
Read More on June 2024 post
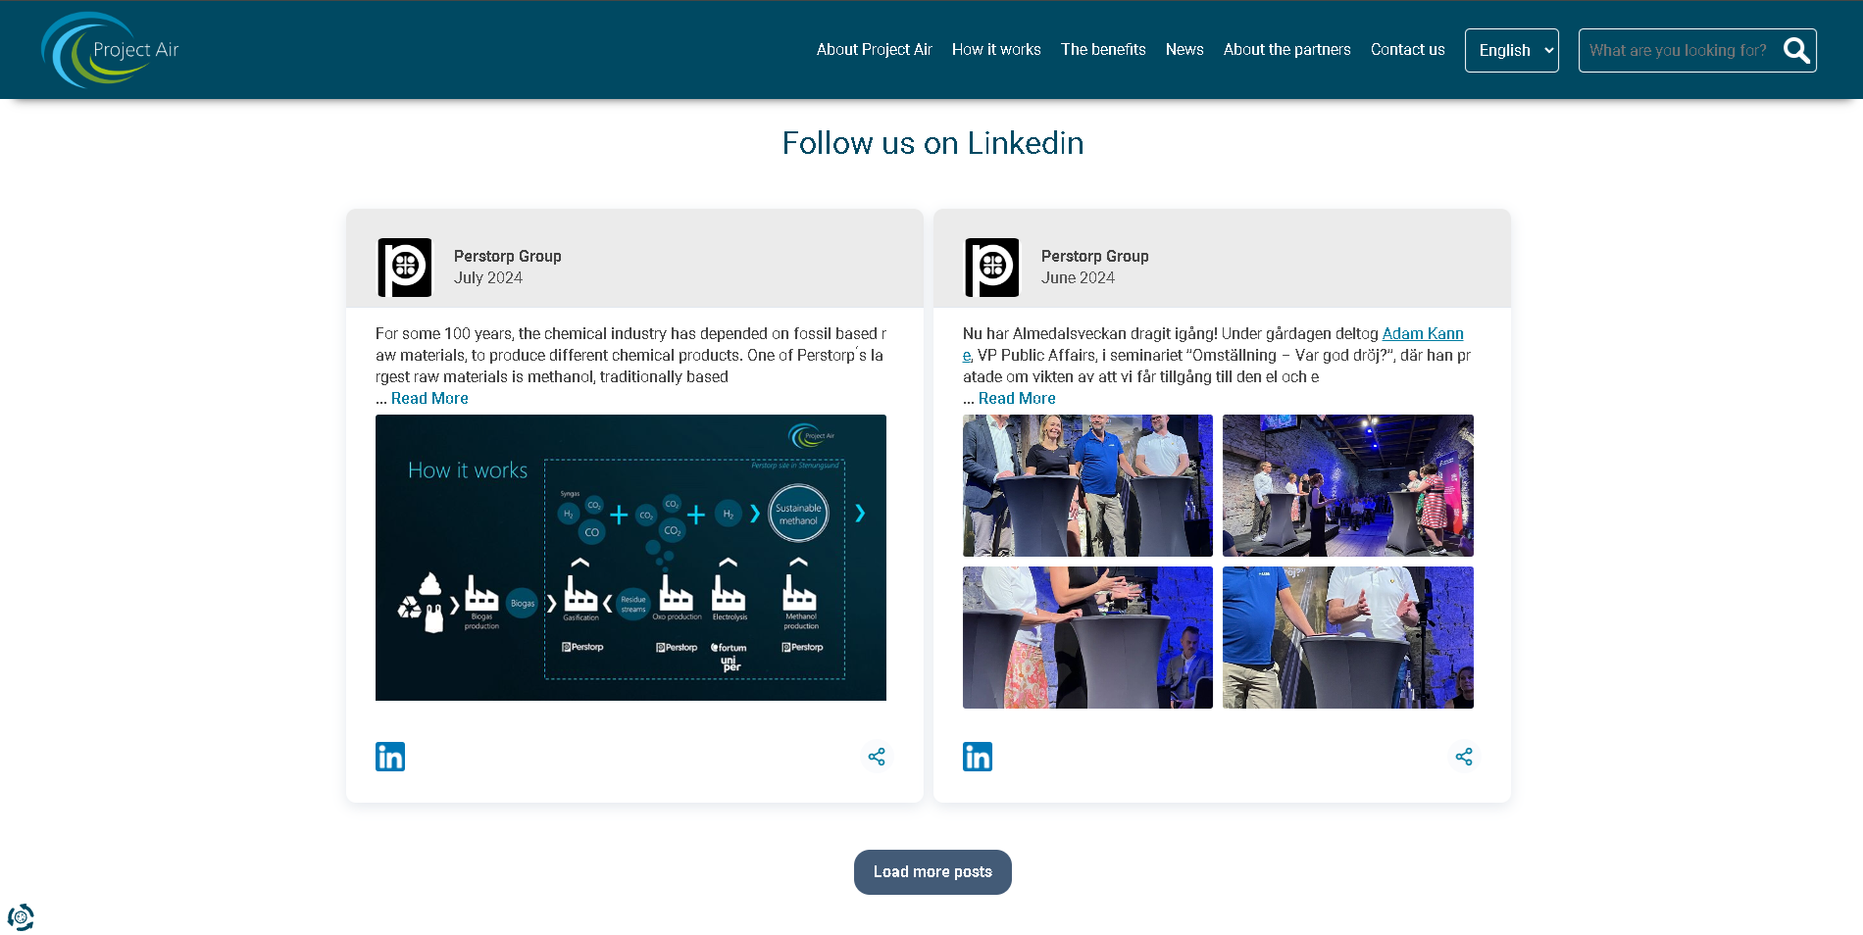(x=1017, y=398)
